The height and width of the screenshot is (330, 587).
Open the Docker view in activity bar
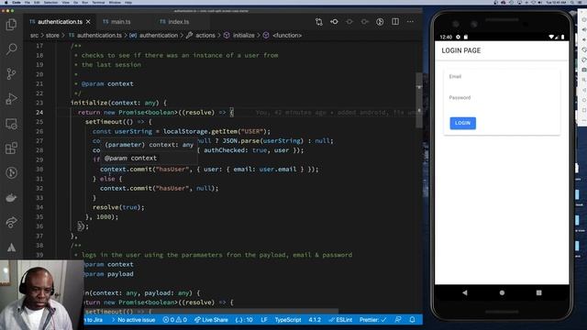12,198
